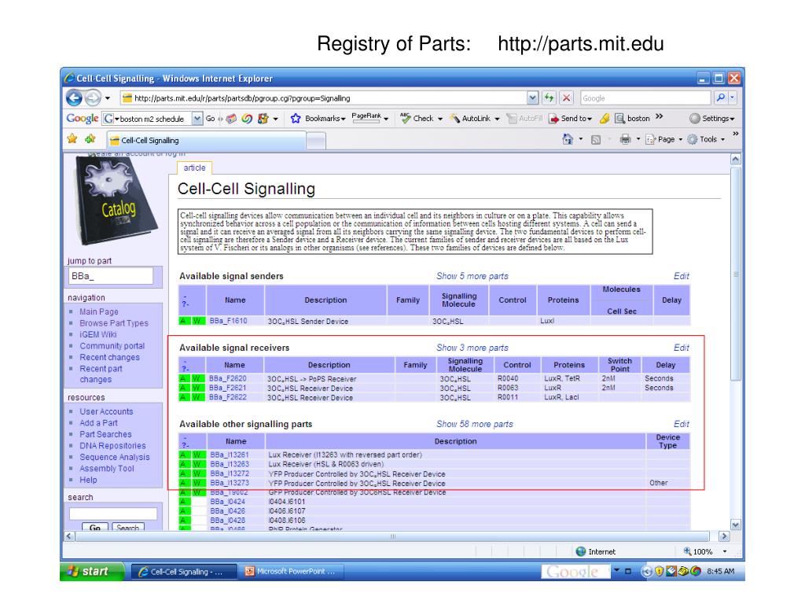Screen dimensions: 805x604
Task: Open part BBa_F2620 link
Action: tap(227, 378)
